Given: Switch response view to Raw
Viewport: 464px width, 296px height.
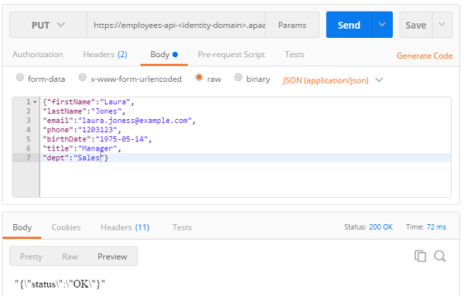Looking at the screenshot, I should (70, 257).
